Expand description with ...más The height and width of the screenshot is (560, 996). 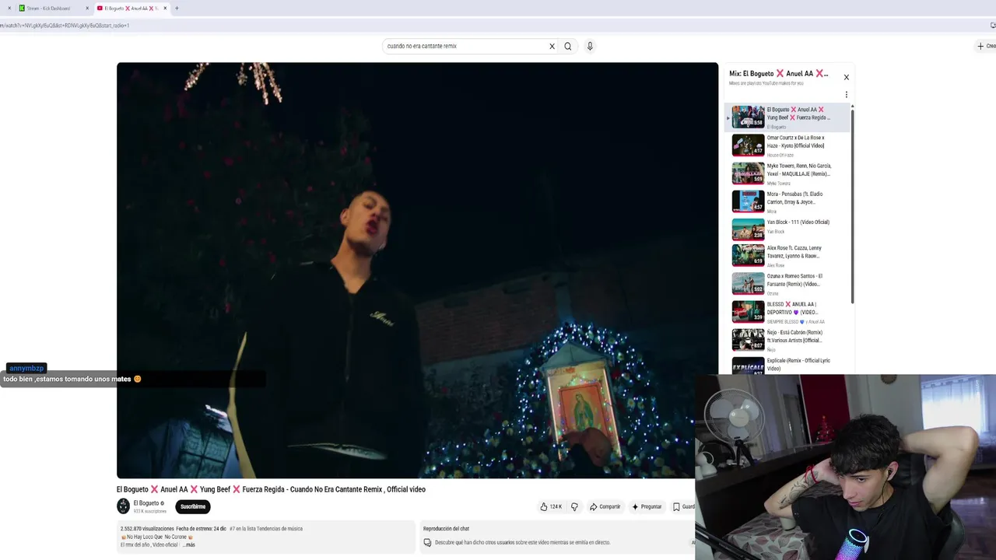pyautogui.click(x=189, y=544)
